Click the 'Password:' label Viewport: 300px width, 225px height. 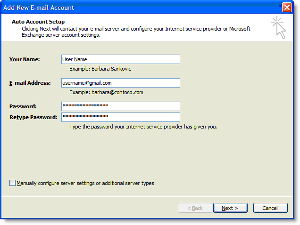pyautogui.click(x=23, y=106)
